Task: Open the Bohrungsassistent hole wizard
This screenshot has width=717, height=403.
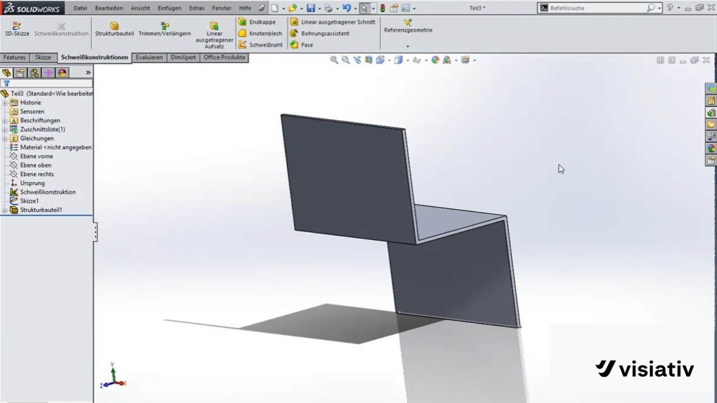Action: 319,34
